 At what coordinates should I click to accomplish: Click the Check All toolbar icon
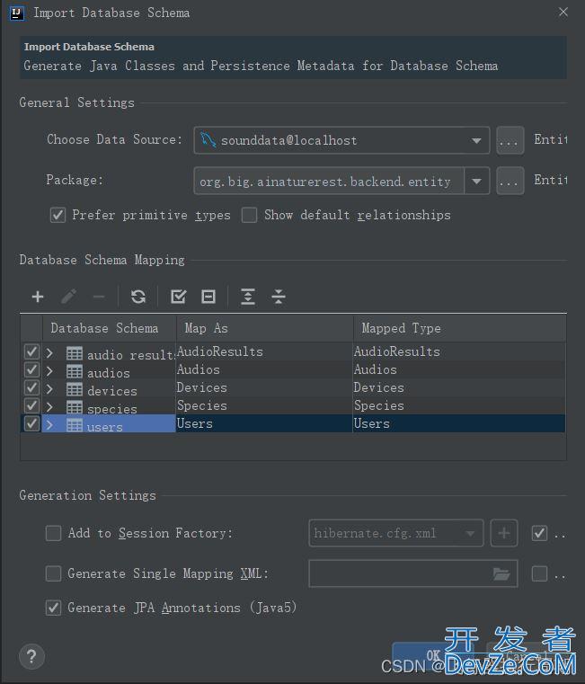tap(178, 298)
